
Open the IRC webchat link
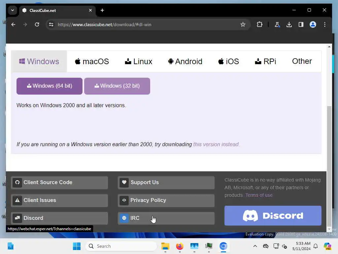(x=166, y=218)
